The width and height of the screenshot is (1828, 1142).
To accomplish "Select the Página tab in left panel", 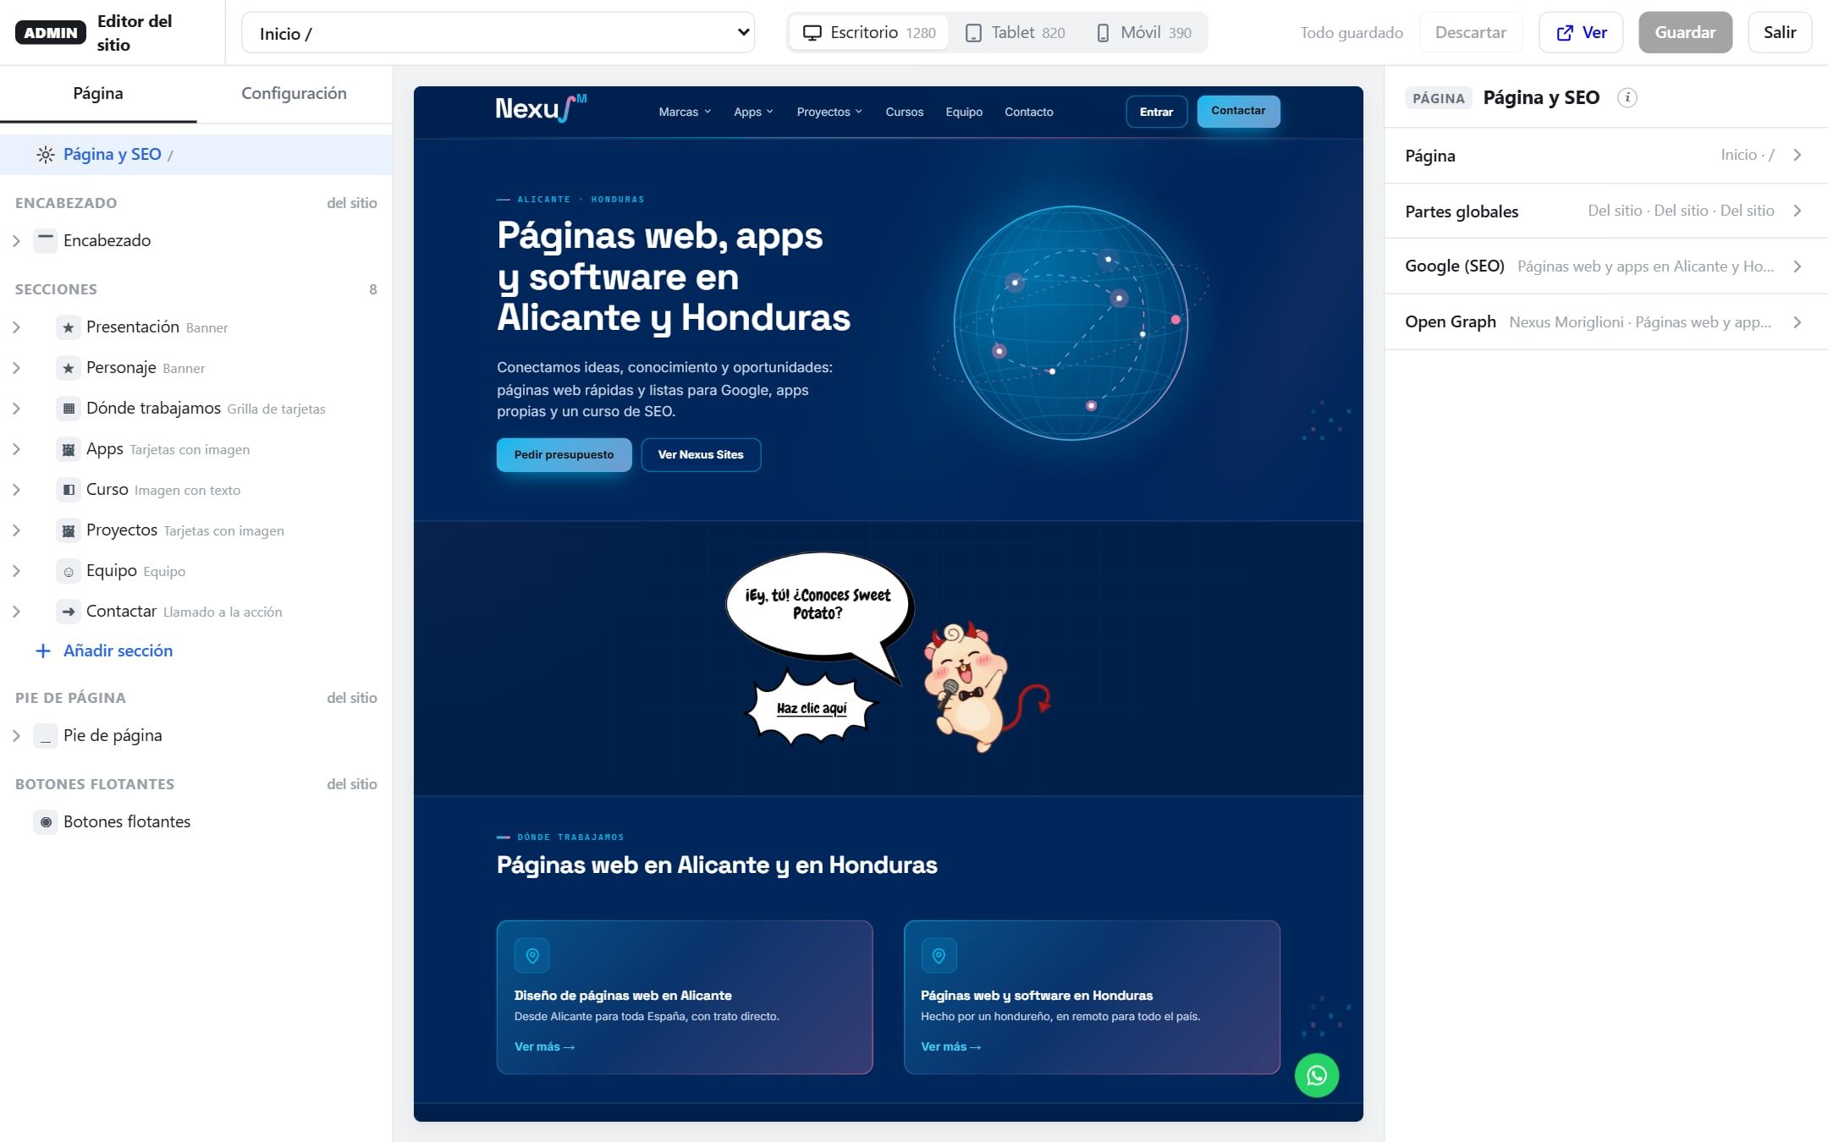I will pyautogui.click(x=98, y=93).
